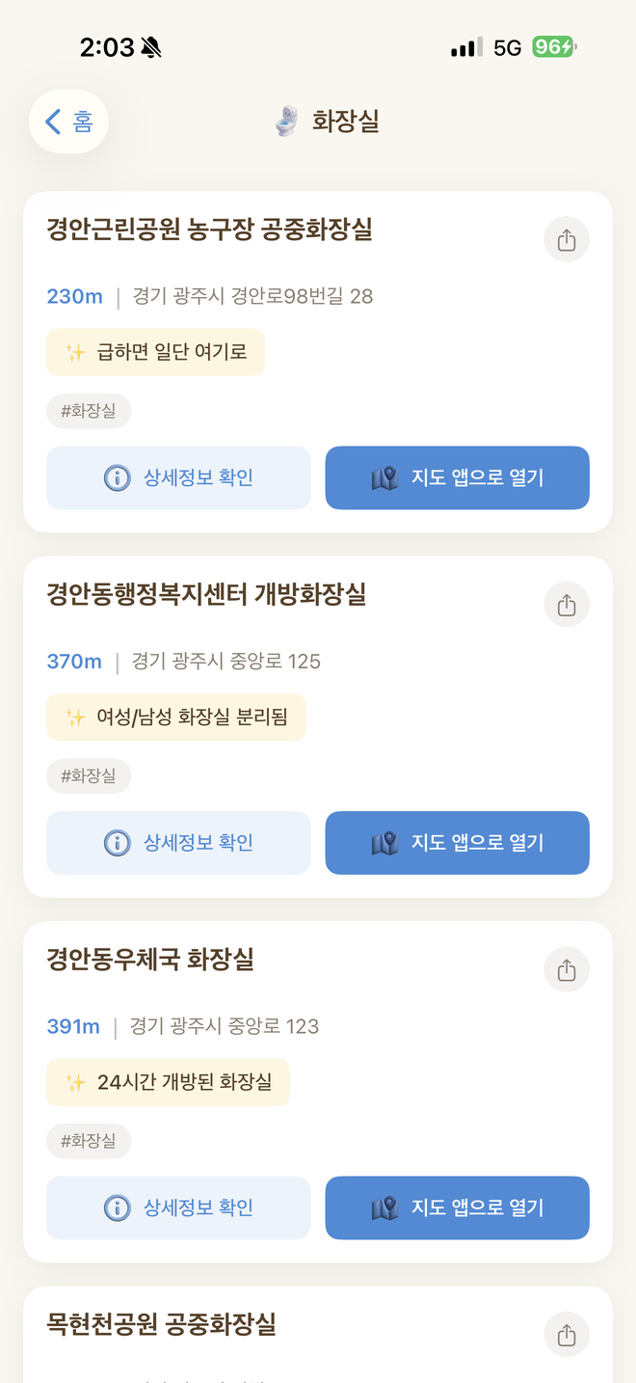Open 지도 앱으로 열기 for the first restroom

pos(457,477)
